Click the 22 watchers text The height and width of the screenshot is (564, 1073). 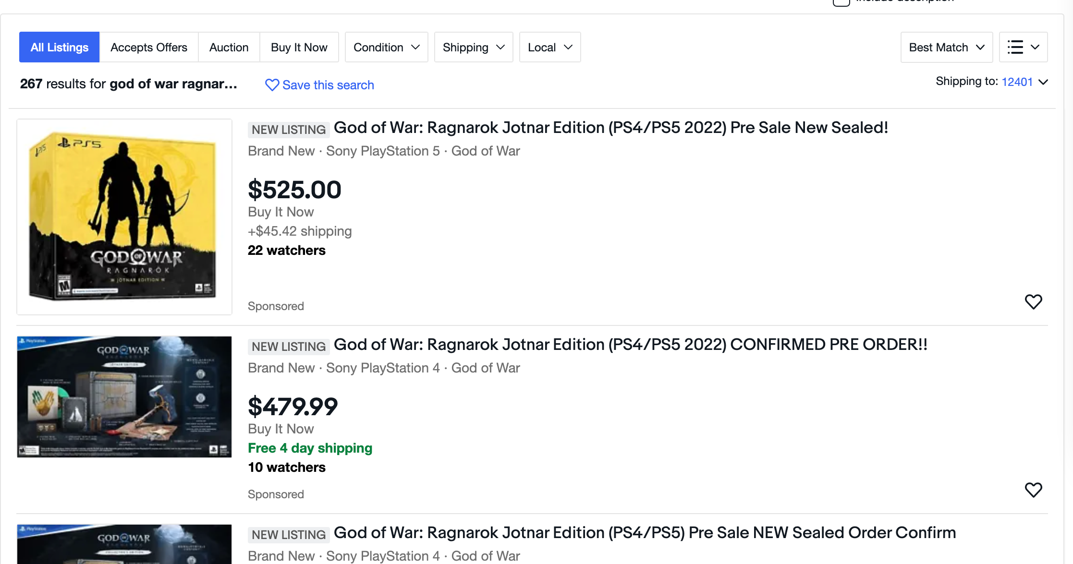(x=287, y=251)
